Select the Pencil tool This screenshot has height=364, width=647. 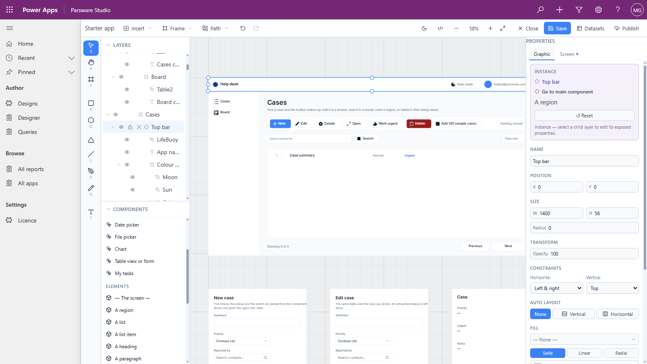click(91, 190)
